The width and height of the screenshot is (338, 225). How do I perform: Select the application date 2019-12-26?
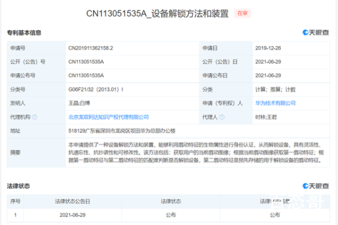pyautogui.click(x=268, y=48)
